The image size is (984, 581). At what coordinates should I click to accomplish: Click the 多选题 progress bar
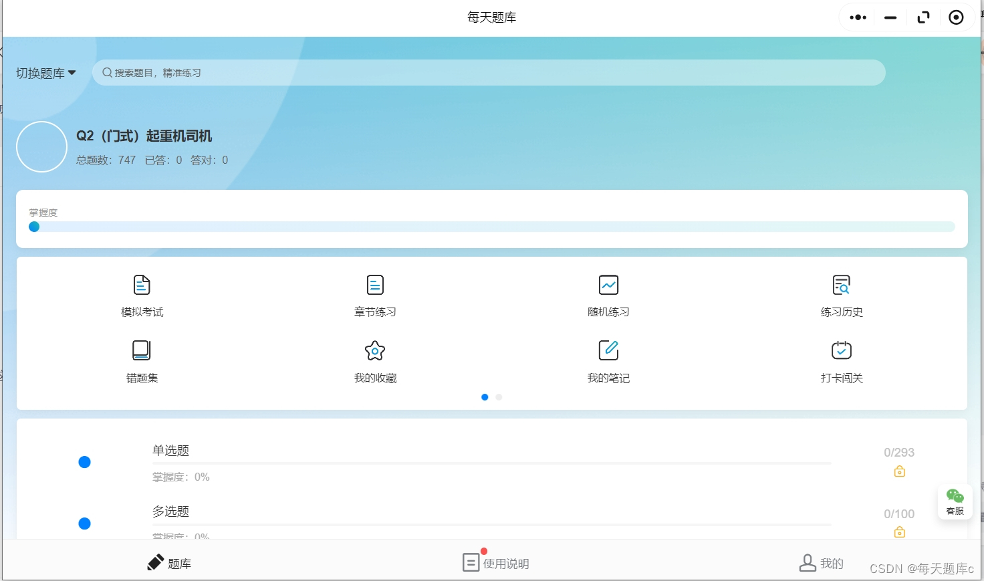(x=492, y=524)
